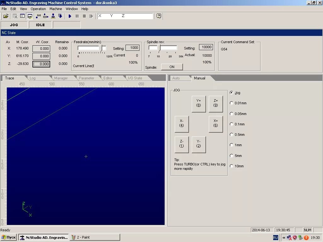Click the help question mark icon
323x242 pixels.
159,16
